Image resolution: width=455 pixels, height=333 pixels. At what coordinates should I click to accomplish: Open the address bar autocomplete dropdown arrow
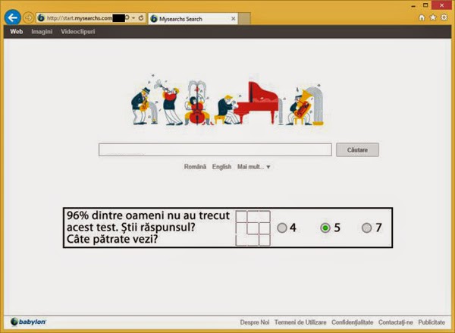click(x=133, y=18)
